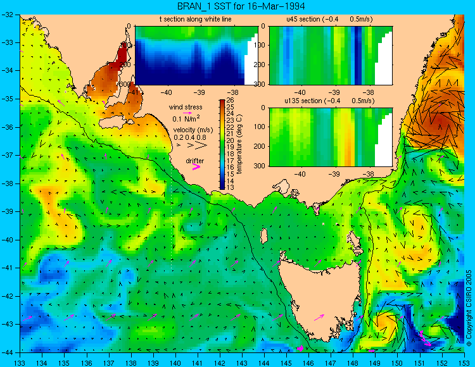
Task: Click the magenta drifter legend marker
Action: (196, 167)
